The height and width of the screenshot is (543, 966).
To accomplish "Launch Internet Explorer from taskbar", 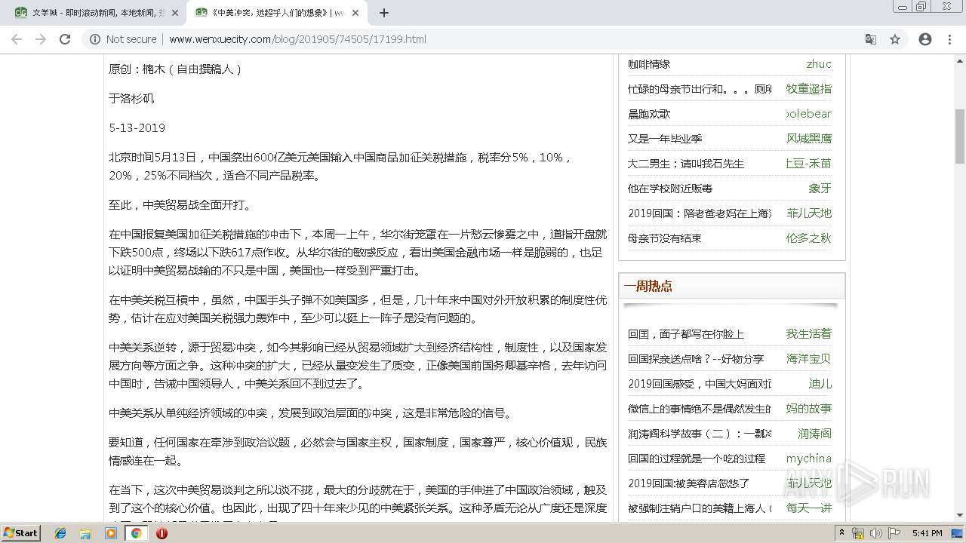I will [60, 533].
